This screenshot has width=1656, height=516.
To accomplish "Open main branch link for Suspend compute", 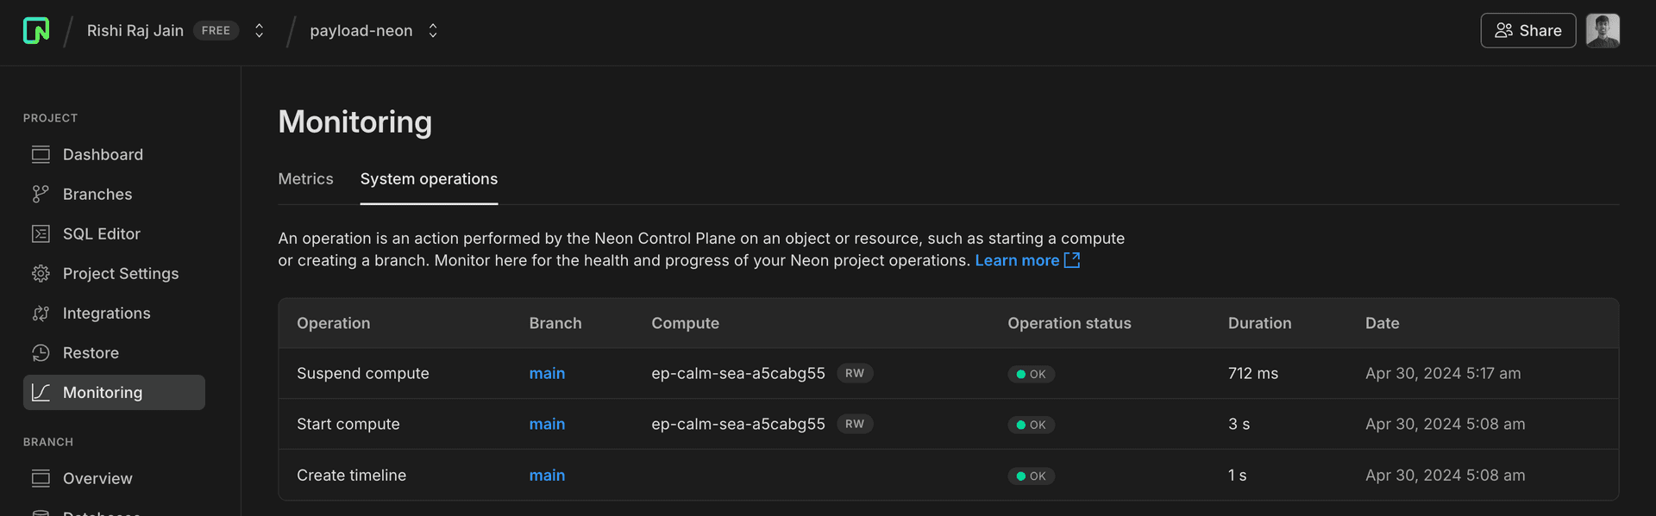I will coord(547,373).
